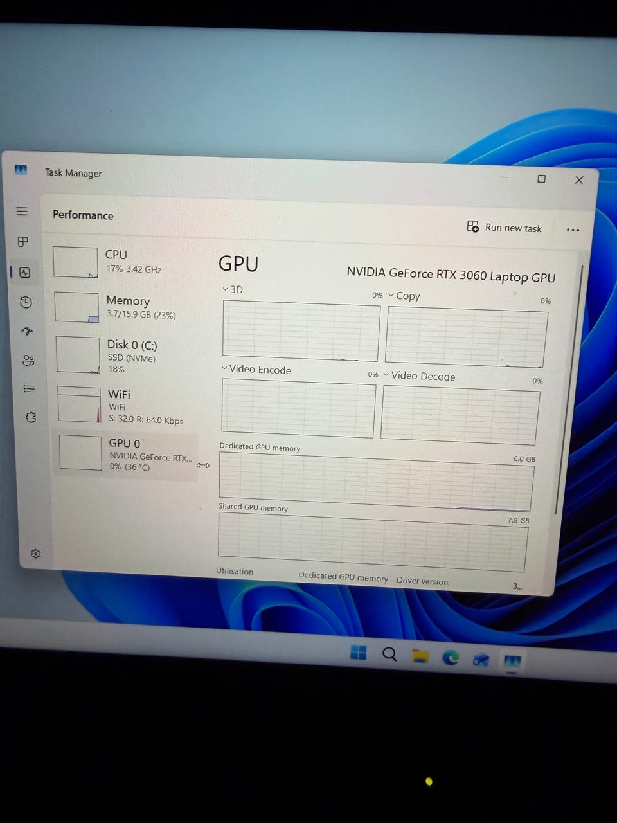Click the large GPU heading
Screen dimensions: 617x823
click(238, 264)
